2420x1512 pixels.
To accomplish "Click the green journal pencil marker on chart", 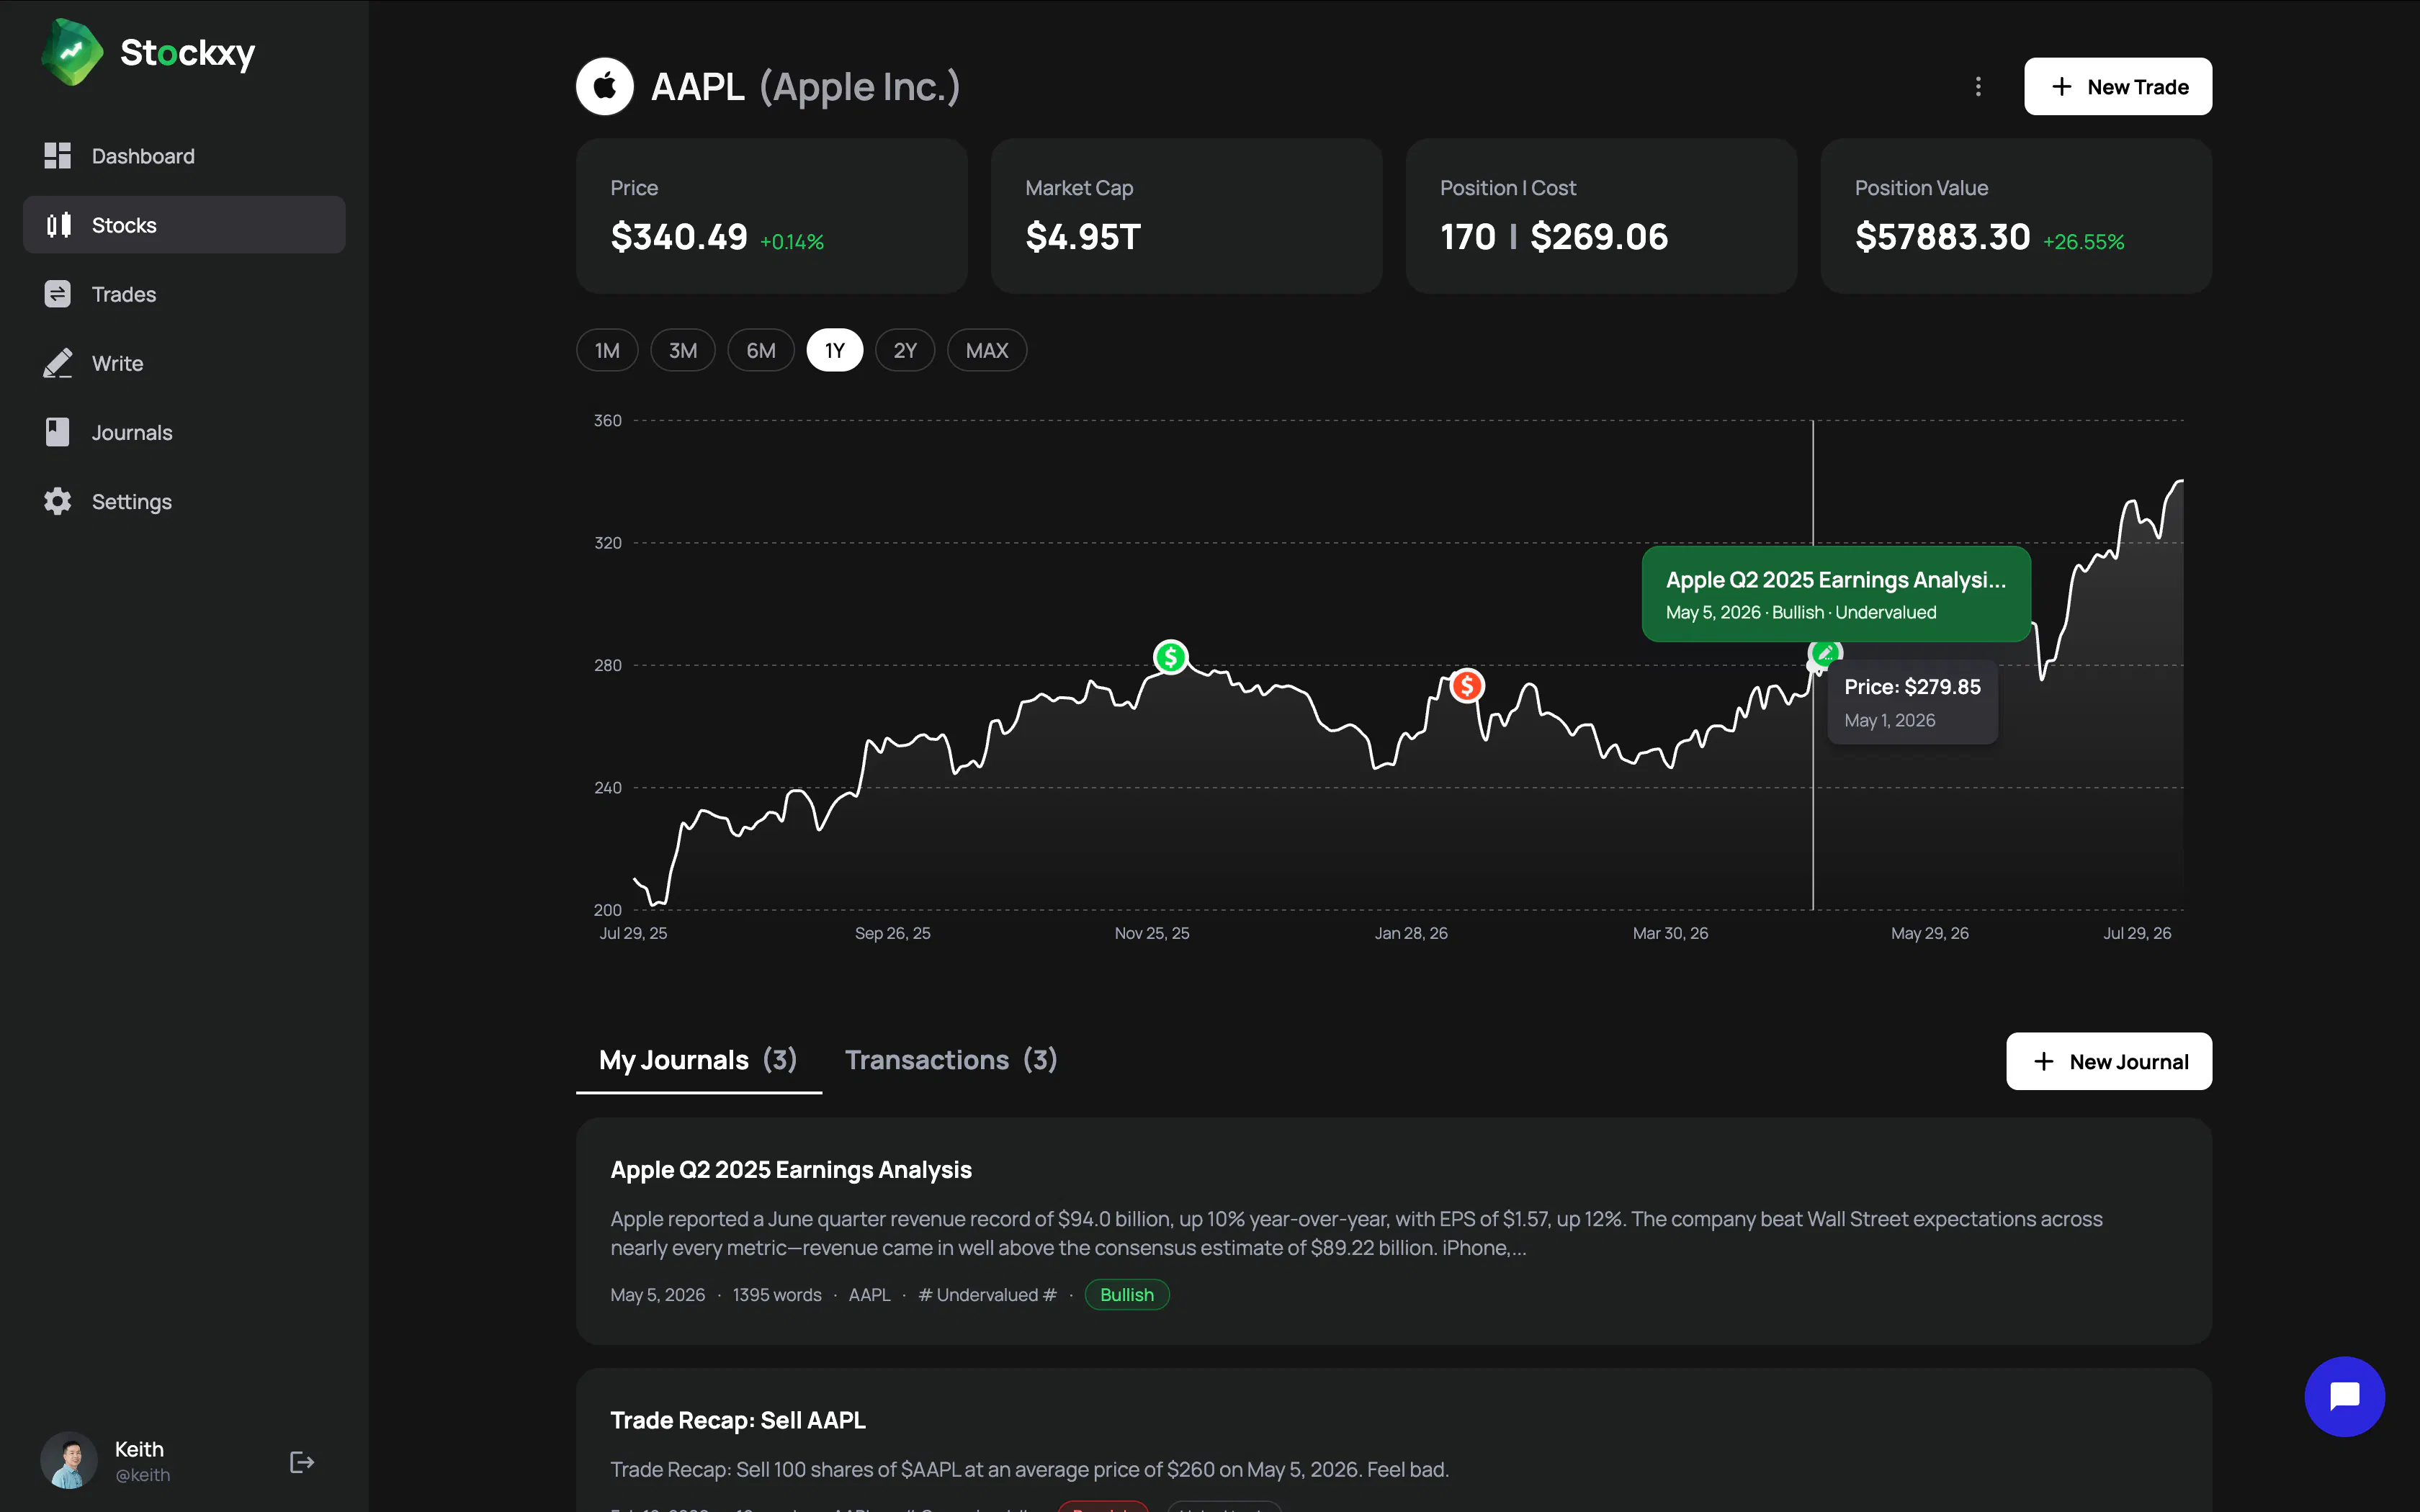I will pyautogui.click(x=1825, y=654).
